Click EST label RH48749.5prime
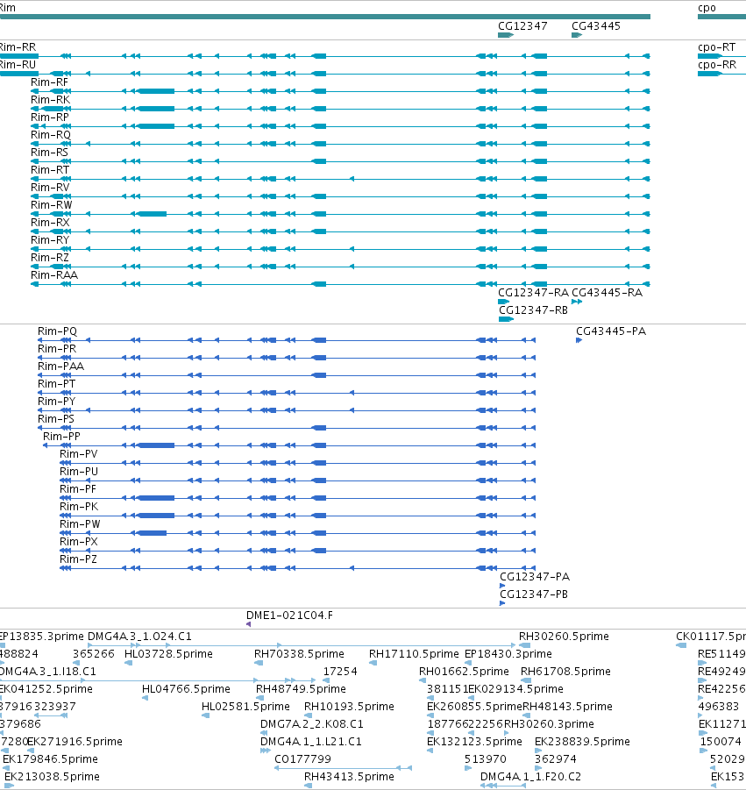746x790 pixels. click(302, 689)
